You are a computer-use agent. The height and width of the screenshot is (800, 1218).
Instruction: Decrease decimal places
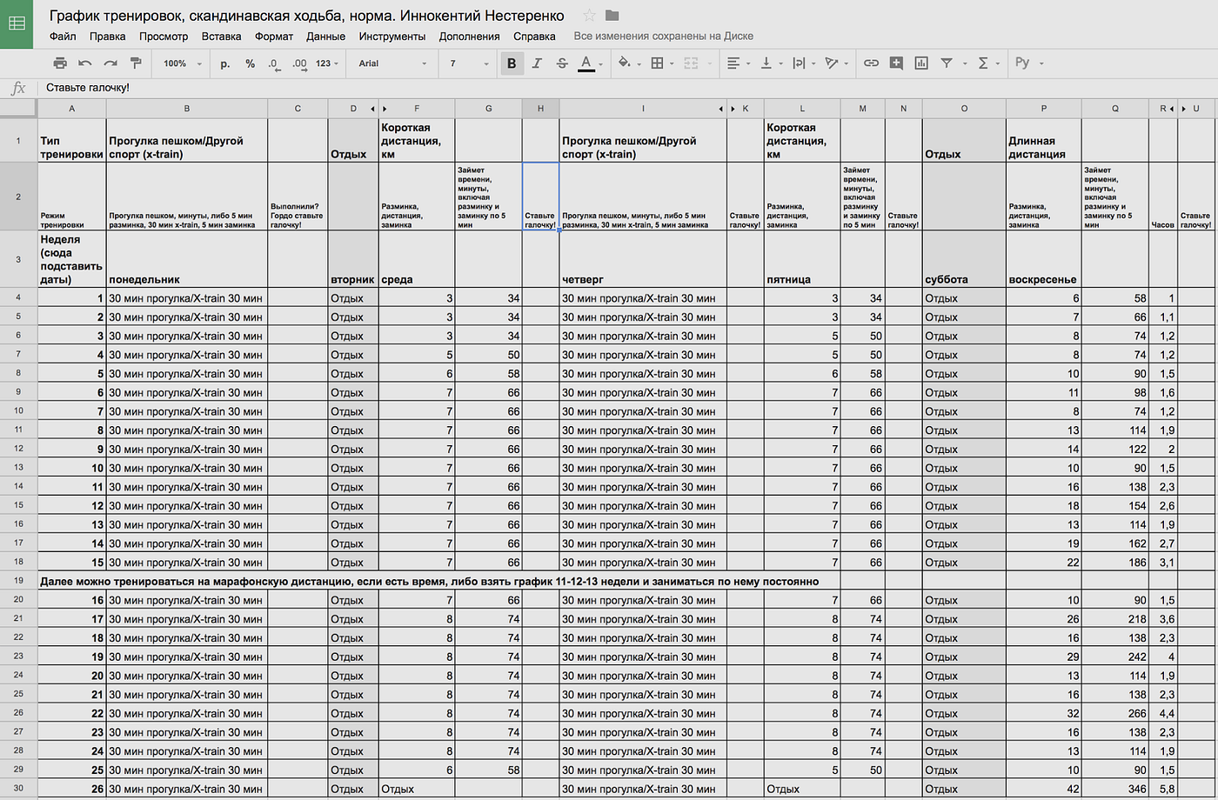click(274, 63)
